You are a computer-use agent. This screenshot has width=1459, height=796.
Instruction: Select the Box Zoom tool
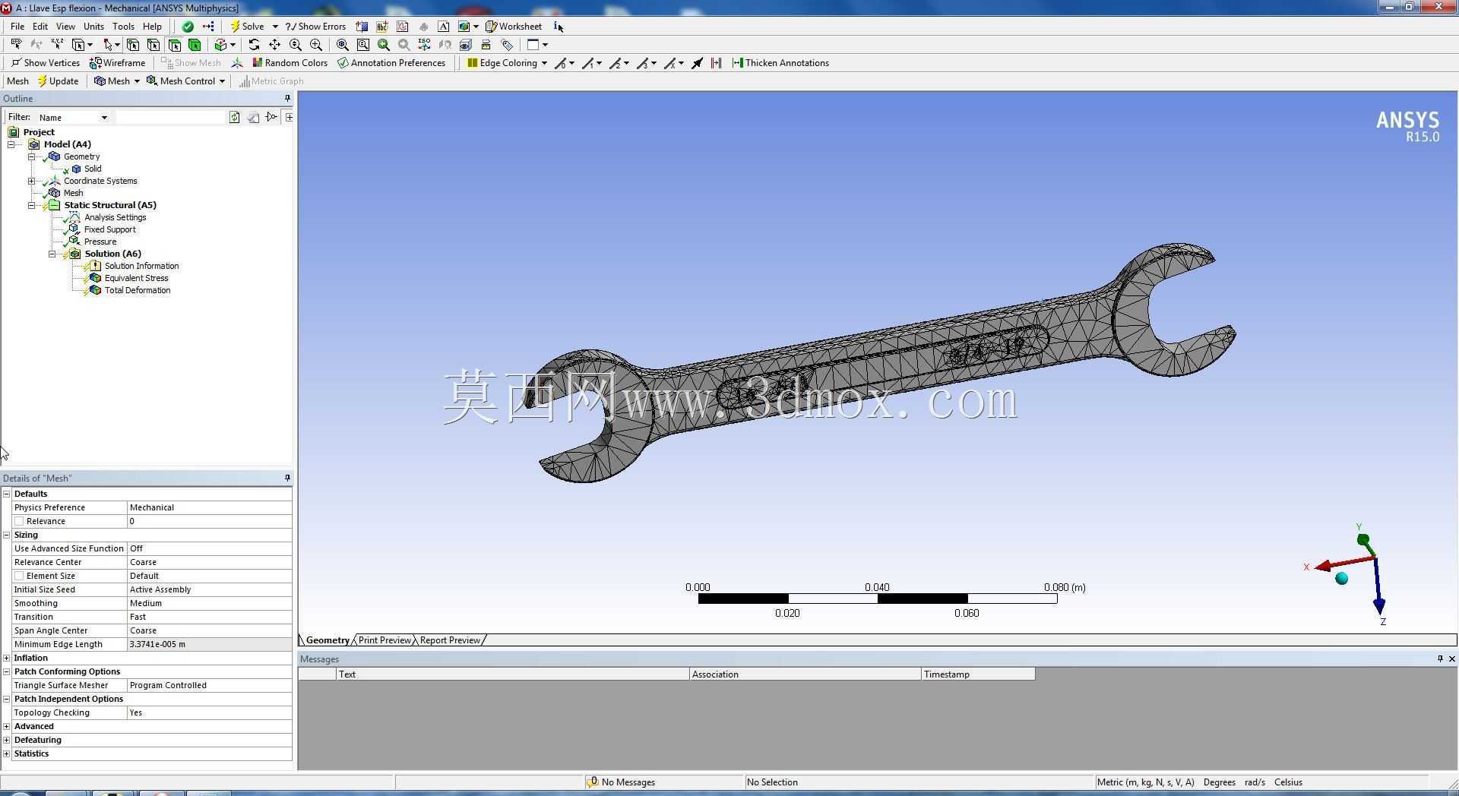point(316,45)
